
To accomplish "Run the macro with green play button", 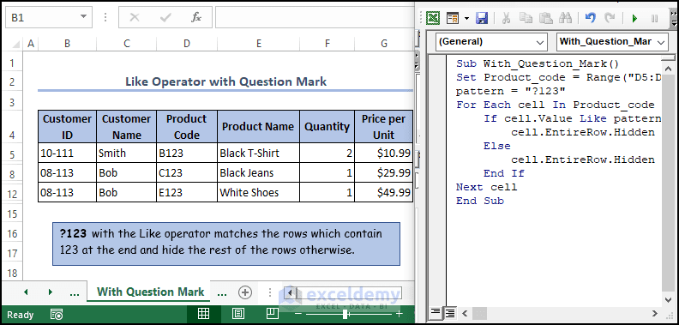I will [x=634, y=18].
